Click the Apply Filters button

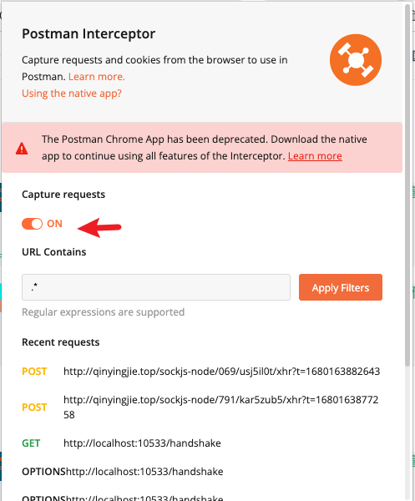point(341,287)
